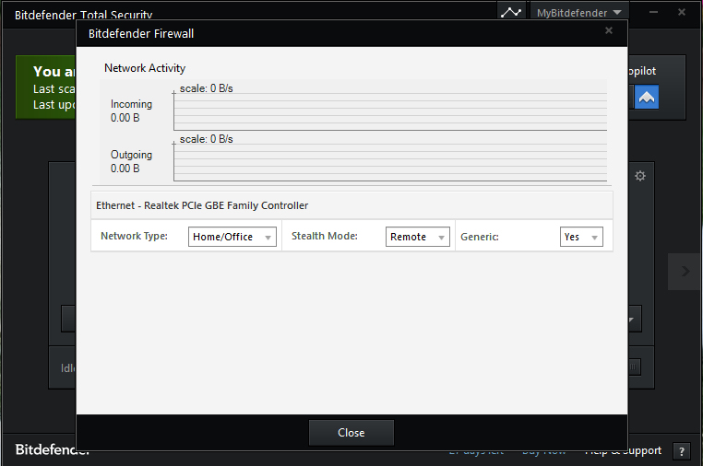Viewport: 703px width, 466px height.
Task: Click the blue Autopilot icon
Action: pyautogui.click(x=647, y=97)
